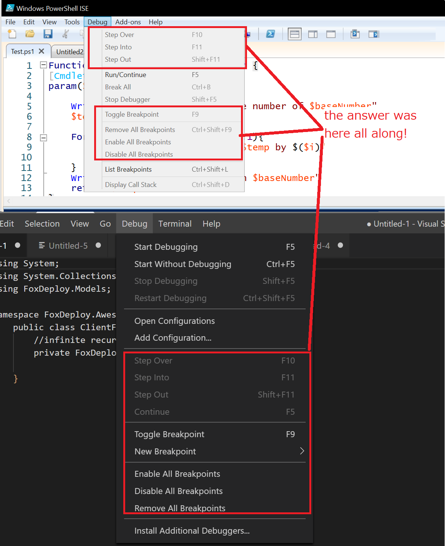Image resolution: width=445 pixels, height=546 pixels.
Task: Click the Windows PowerShell ISE title bar icon
Action: coord(10,8)
